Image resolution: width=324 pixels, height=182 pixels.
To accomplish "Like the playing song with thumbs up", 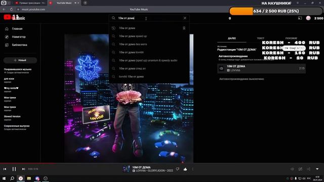I will 185,169.
